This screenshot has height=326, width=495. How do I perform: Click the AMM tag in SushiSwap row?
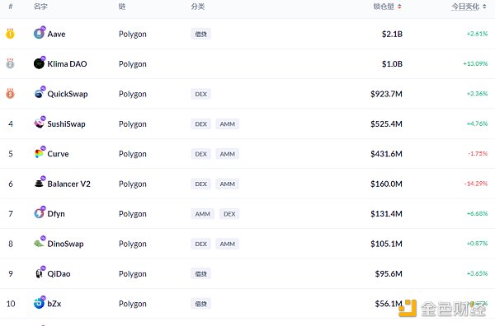228,123
